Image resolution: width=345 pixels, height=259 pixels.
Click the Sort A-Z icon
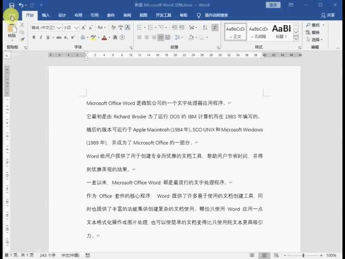205,27
